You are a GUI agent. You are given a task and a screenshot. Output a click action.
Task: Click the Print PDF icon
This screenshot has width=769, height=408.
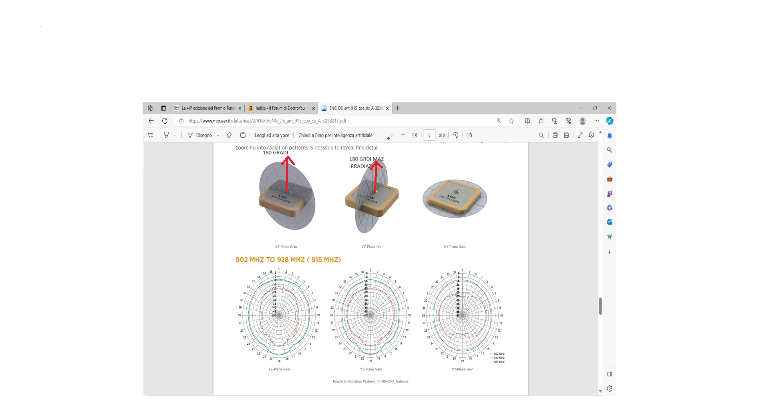pos(555,135)
